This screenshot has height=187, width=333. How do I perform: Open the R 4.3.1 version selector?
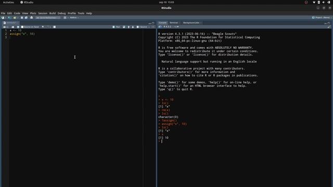click(x=167, y=26)
